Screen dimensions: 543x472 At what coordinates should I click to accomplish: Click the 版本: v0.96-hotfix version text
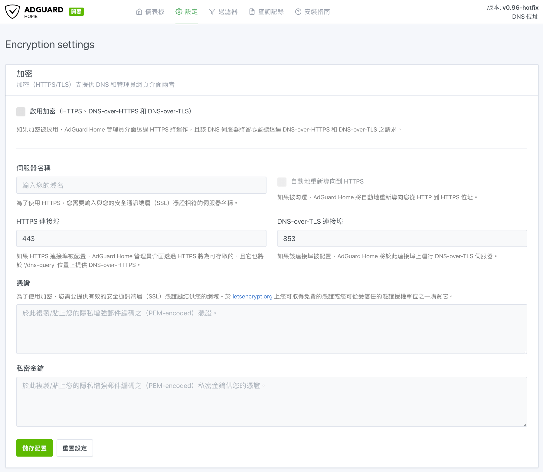click(513, 8)
